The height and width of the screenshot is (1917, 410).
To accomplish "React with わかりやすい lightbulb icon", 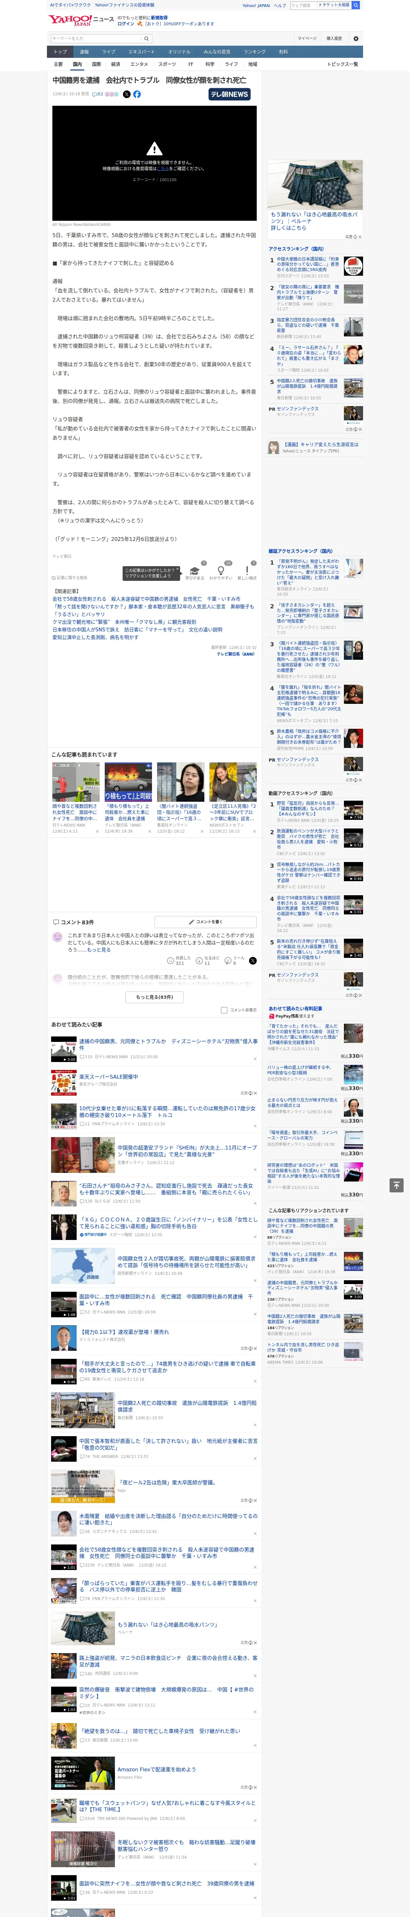I will point(221,571).
